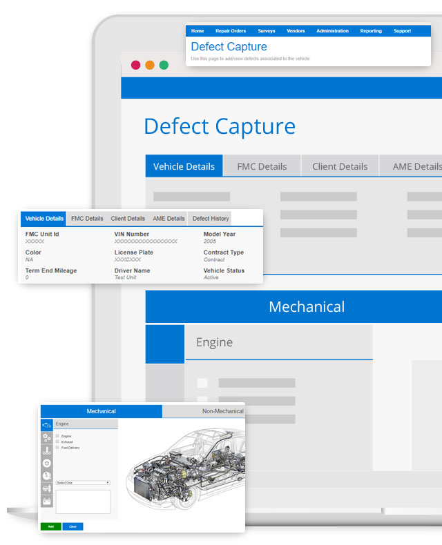442x545 pixels.
Task: Click the large Defect Capture heading
Action: pyautogui.click(x=220, y=126)
